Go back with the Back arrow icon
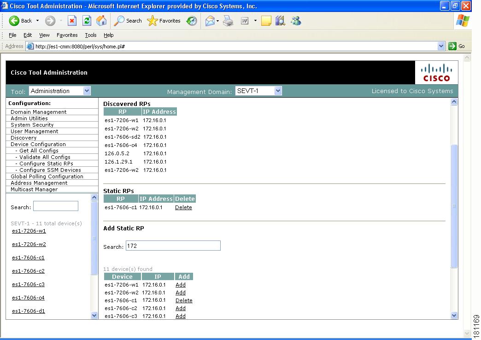 (14, 21)
